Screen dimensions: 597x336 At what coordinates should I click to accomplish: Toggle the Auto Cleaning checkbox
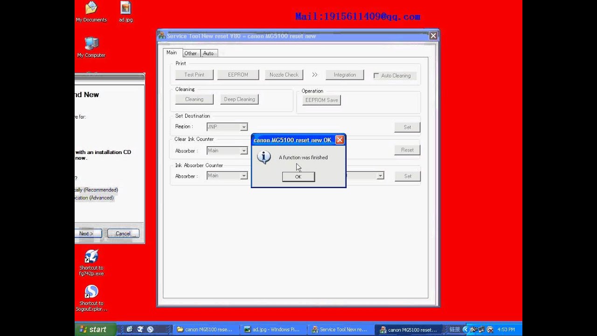376,76
